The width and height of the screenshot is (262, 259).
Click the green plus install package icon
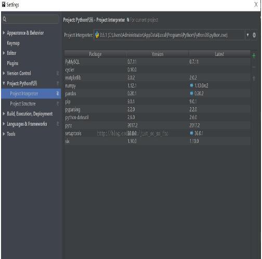point(254,55)
